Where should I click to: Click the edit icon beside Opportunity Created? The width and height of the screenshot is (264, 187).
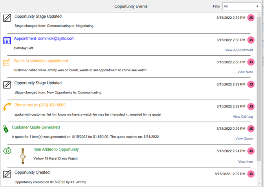(x=7, y=174)
